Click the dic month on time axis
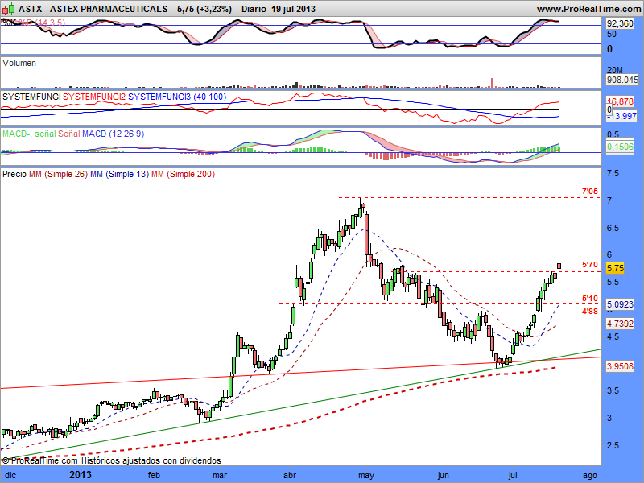The width and height of the screenshot is (644, 483). 10,475
